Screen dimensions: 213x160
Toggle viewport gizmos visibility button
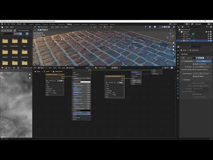[150, 27]
